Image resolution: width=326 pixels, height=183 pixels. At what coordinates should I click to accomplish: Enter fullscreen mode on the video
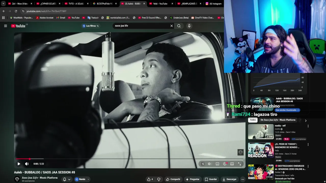point(239,164)
